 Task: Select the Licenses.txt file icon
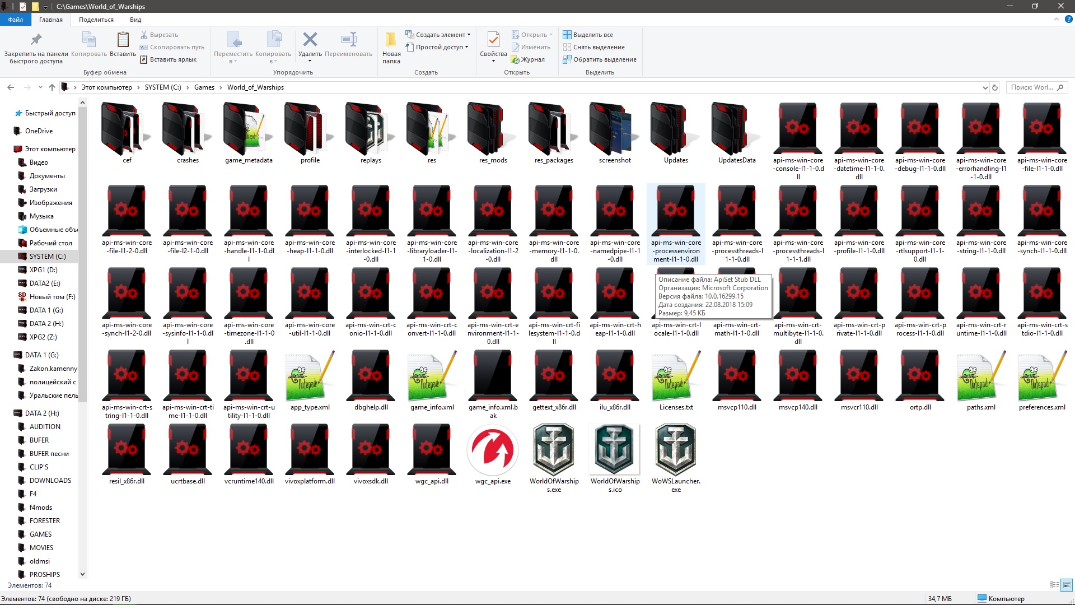676,375
